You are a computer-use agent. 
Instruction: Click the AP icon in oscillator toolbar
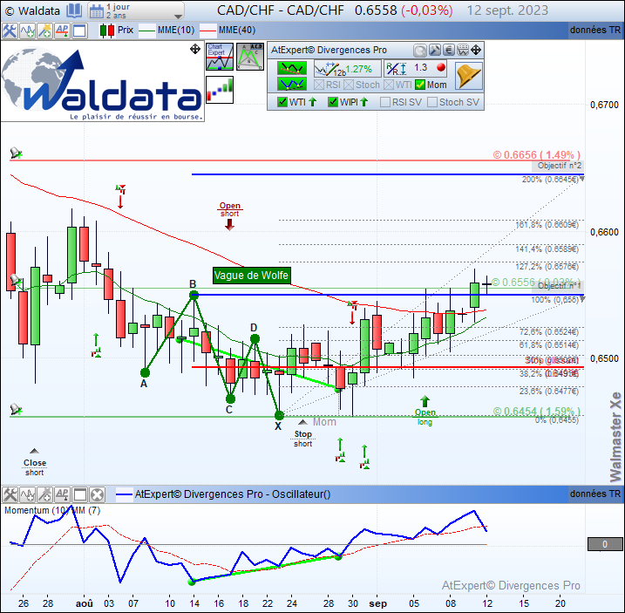(62, 495)
